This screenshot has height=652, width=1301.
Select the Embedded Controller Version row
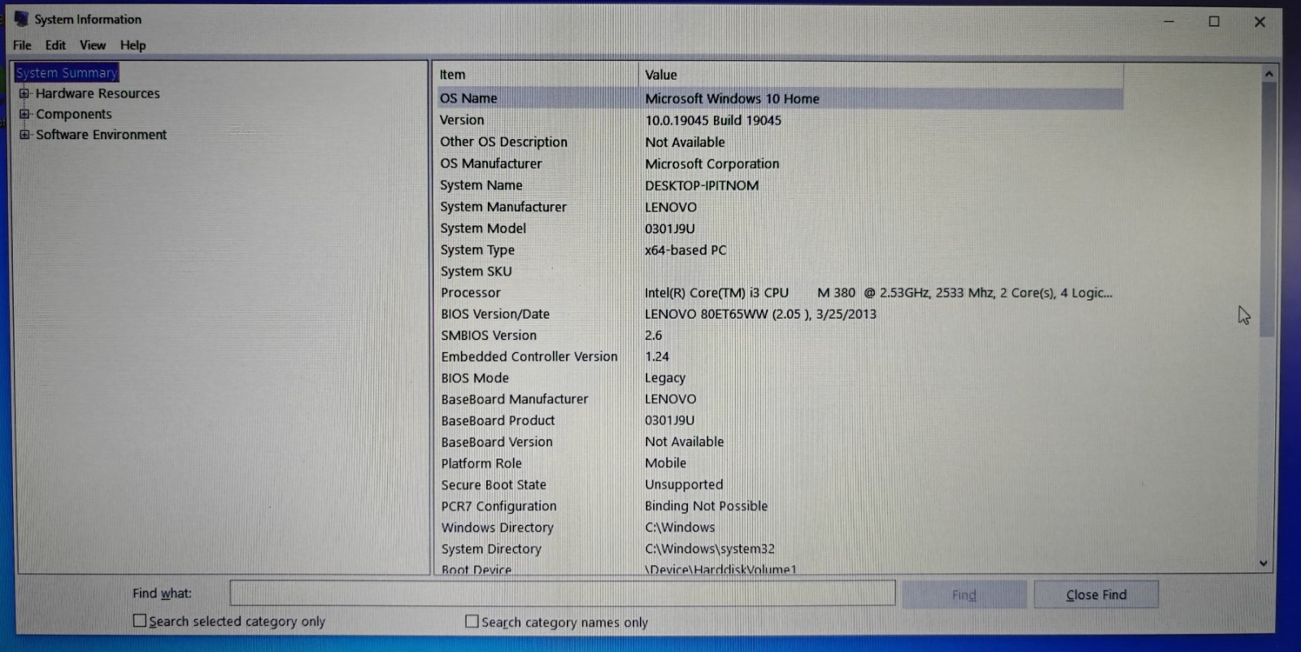[780, 356]
